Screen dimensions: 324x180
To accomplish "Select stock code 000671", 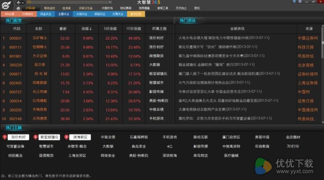I will point(15,74).
